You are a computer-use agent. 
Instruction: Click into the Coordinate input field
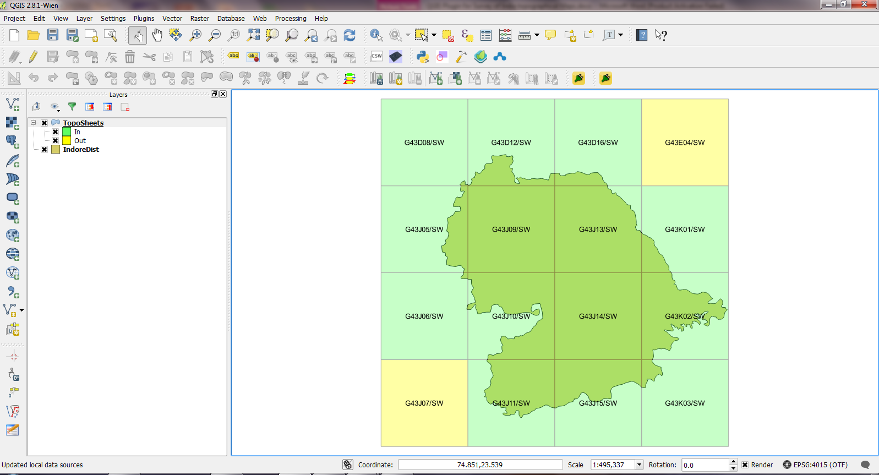click(480, 465)
